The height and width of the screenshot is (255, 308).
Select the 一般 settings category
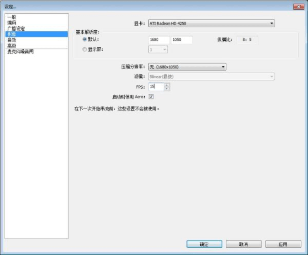tap(11, 17)
